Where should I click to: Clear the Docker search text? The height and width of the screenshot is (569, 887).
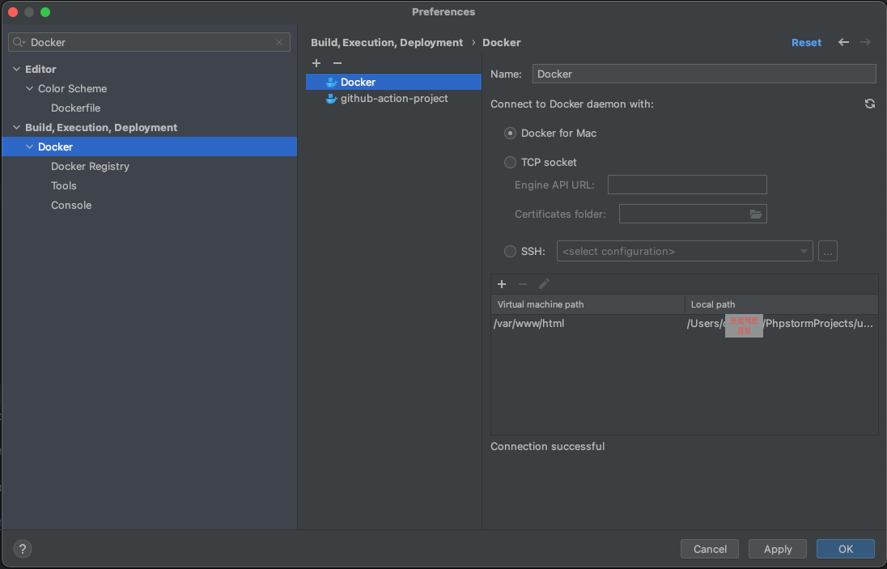(279, 42)
